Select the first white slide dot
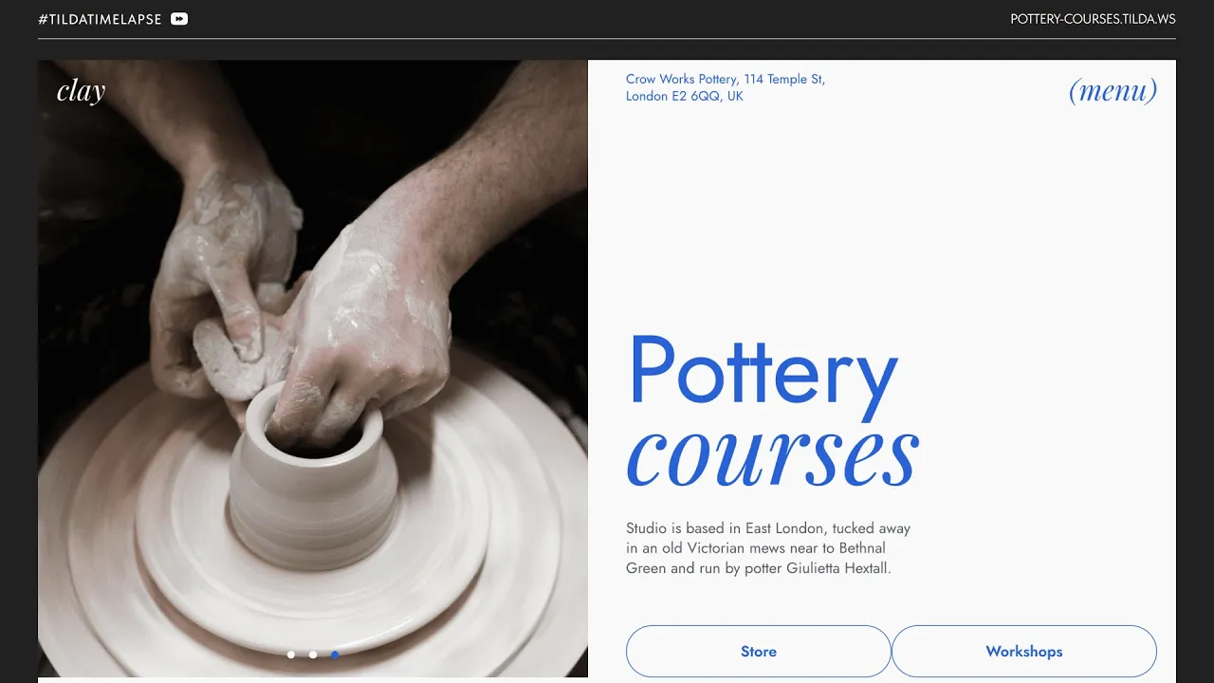 click(x=290, y=655)
